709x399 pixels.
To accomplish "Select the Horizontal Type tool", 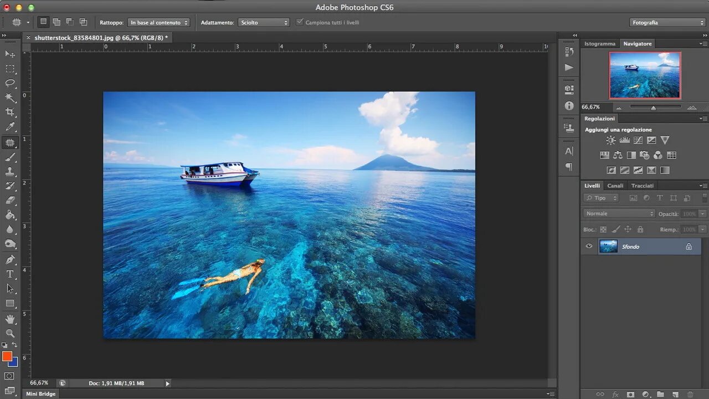I will [10, 274].
